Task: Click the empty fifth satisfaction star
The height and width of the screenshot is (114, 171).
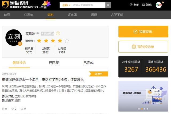Action: point(67,41)
